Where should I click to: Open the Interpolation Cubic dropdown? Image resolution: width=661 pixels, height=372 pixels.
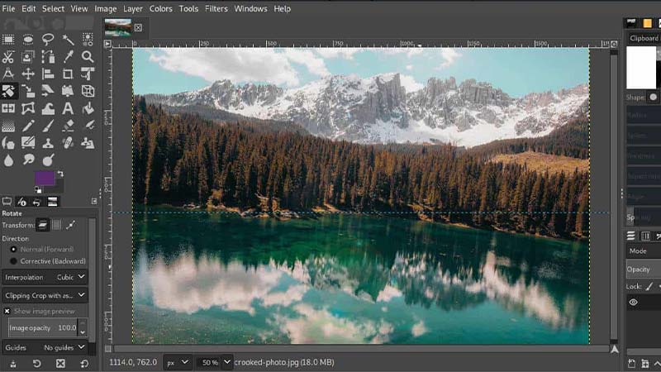pos(45,277)
